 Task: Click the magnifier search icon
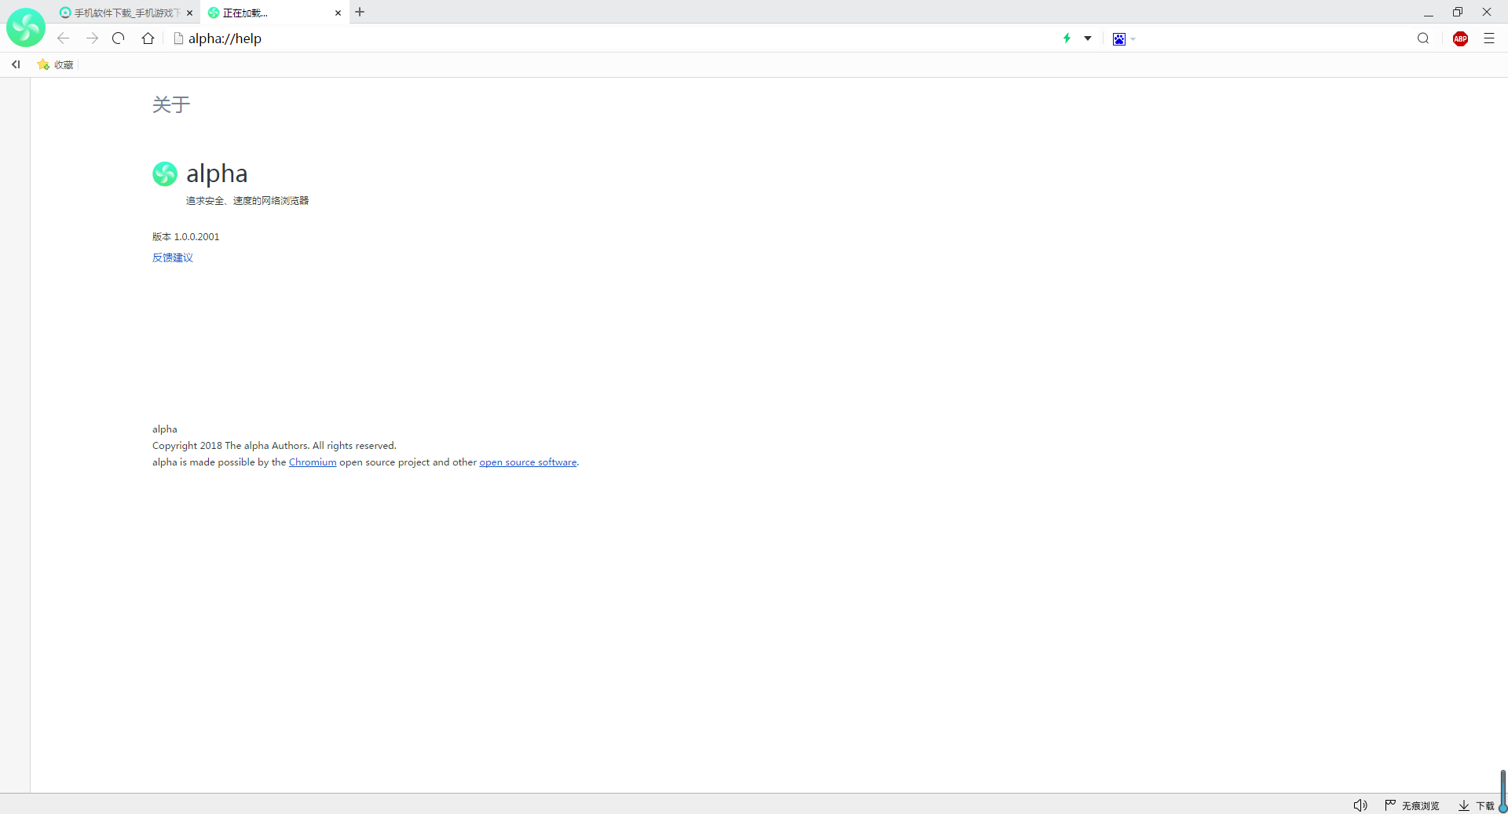point(1423,38)
